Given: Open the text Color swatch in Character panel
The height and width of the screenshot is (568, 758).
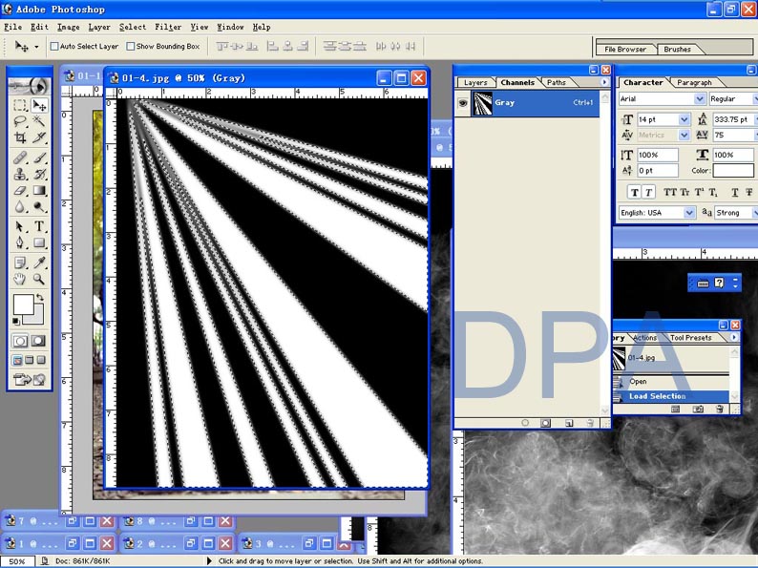Looking at the screenshot, I should point(733,170).
